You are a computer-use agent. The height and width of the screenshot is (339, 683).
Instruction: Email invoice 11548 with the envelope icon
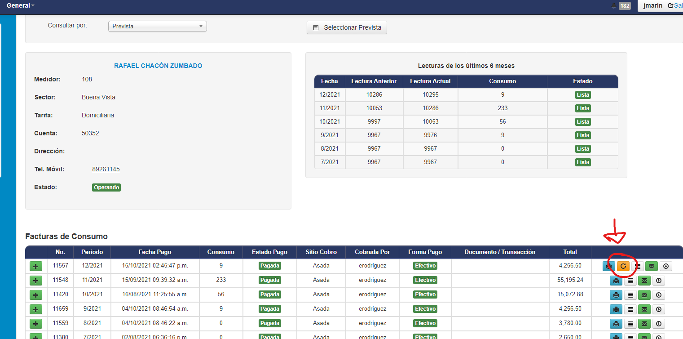click(644, 281)
